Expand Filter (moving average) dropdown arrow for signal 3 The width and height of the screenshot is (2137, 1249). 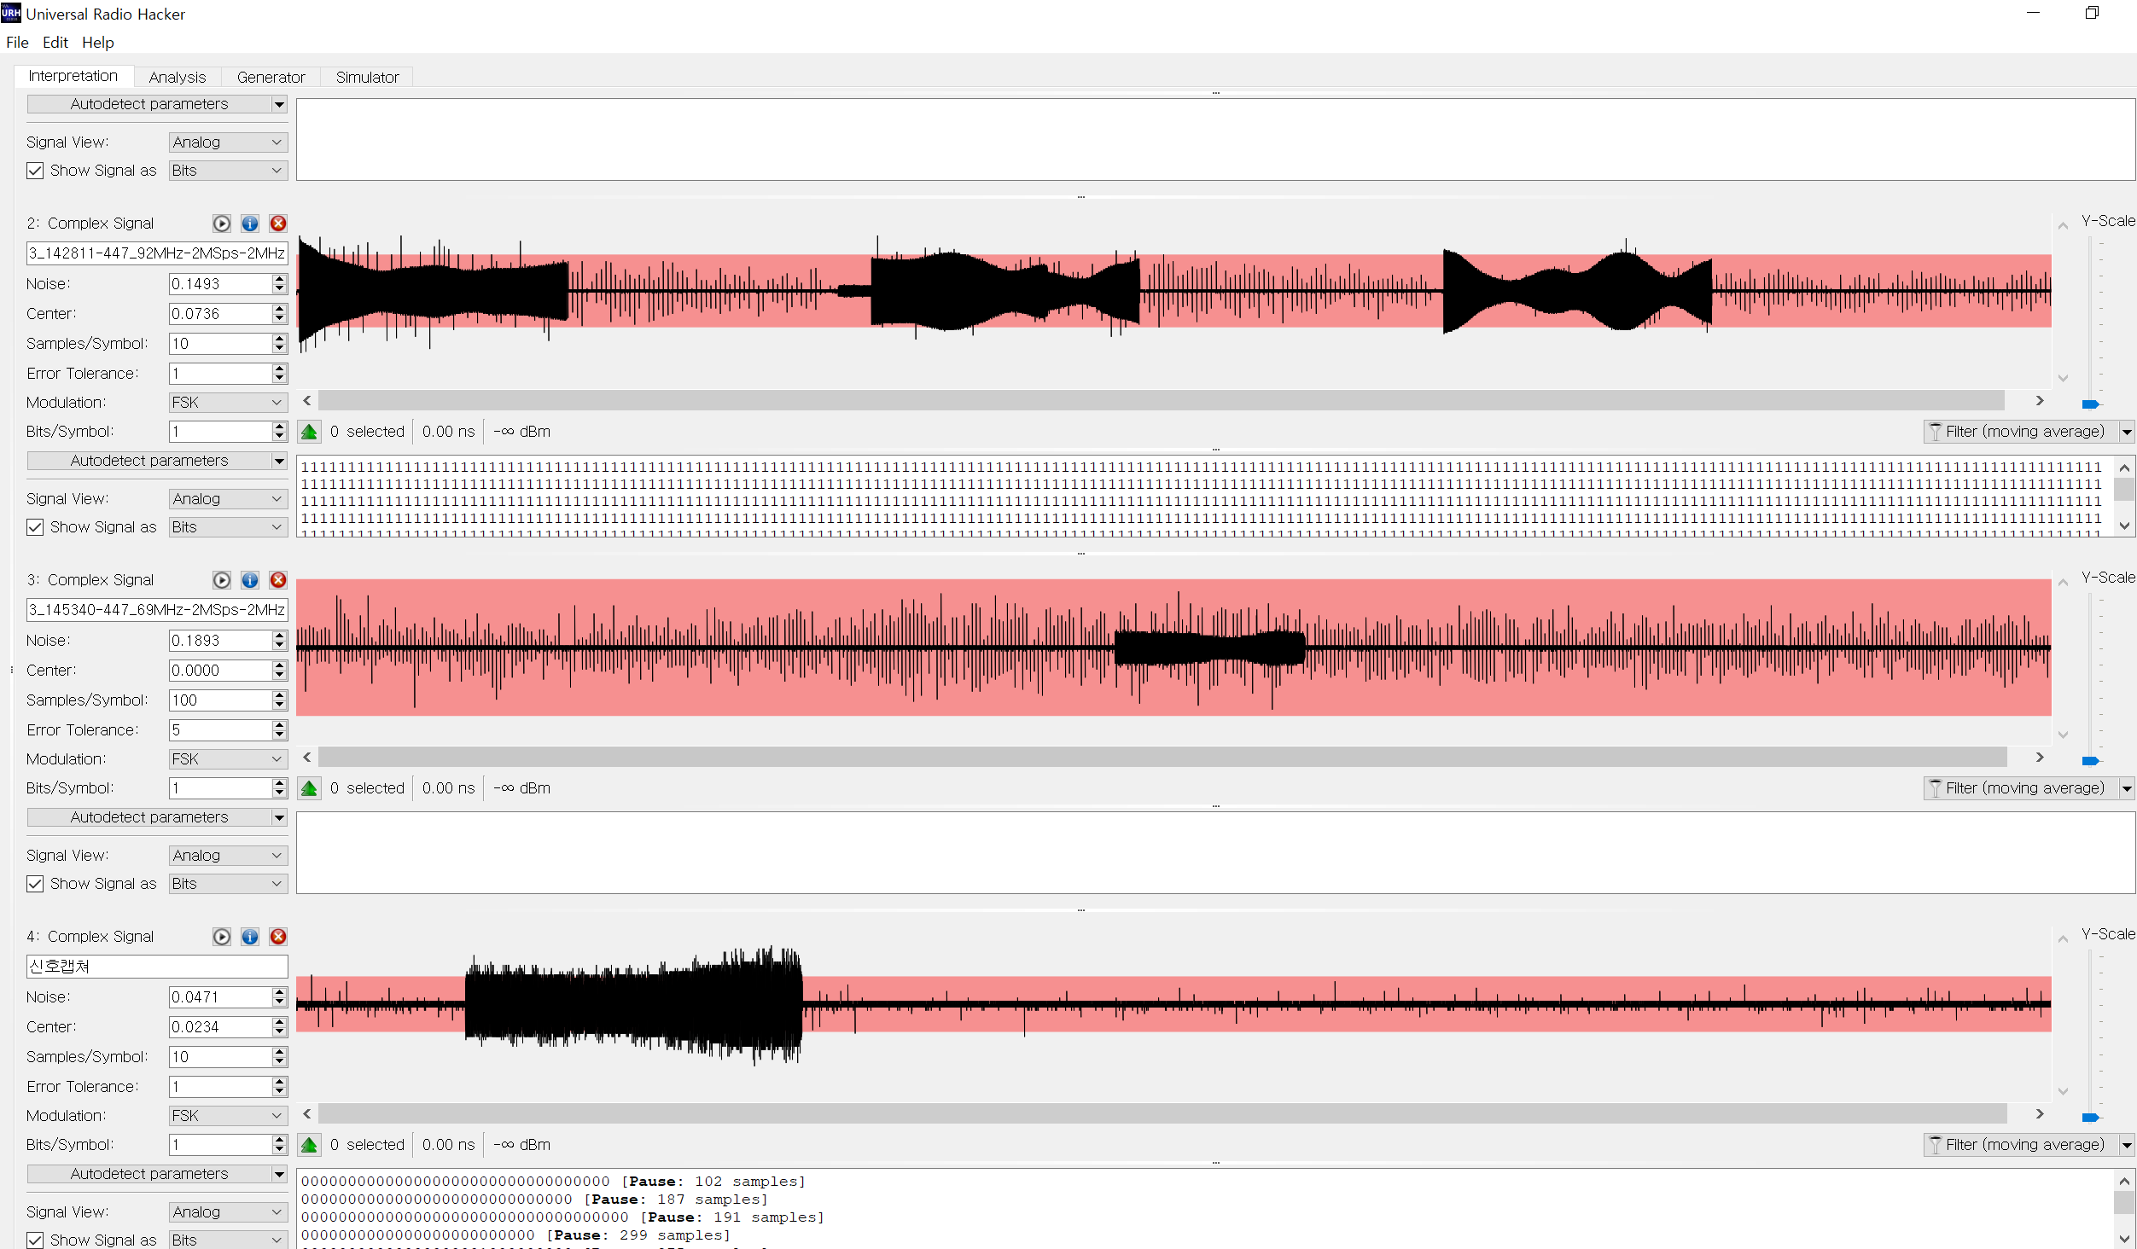click(x=2127, y=788)
